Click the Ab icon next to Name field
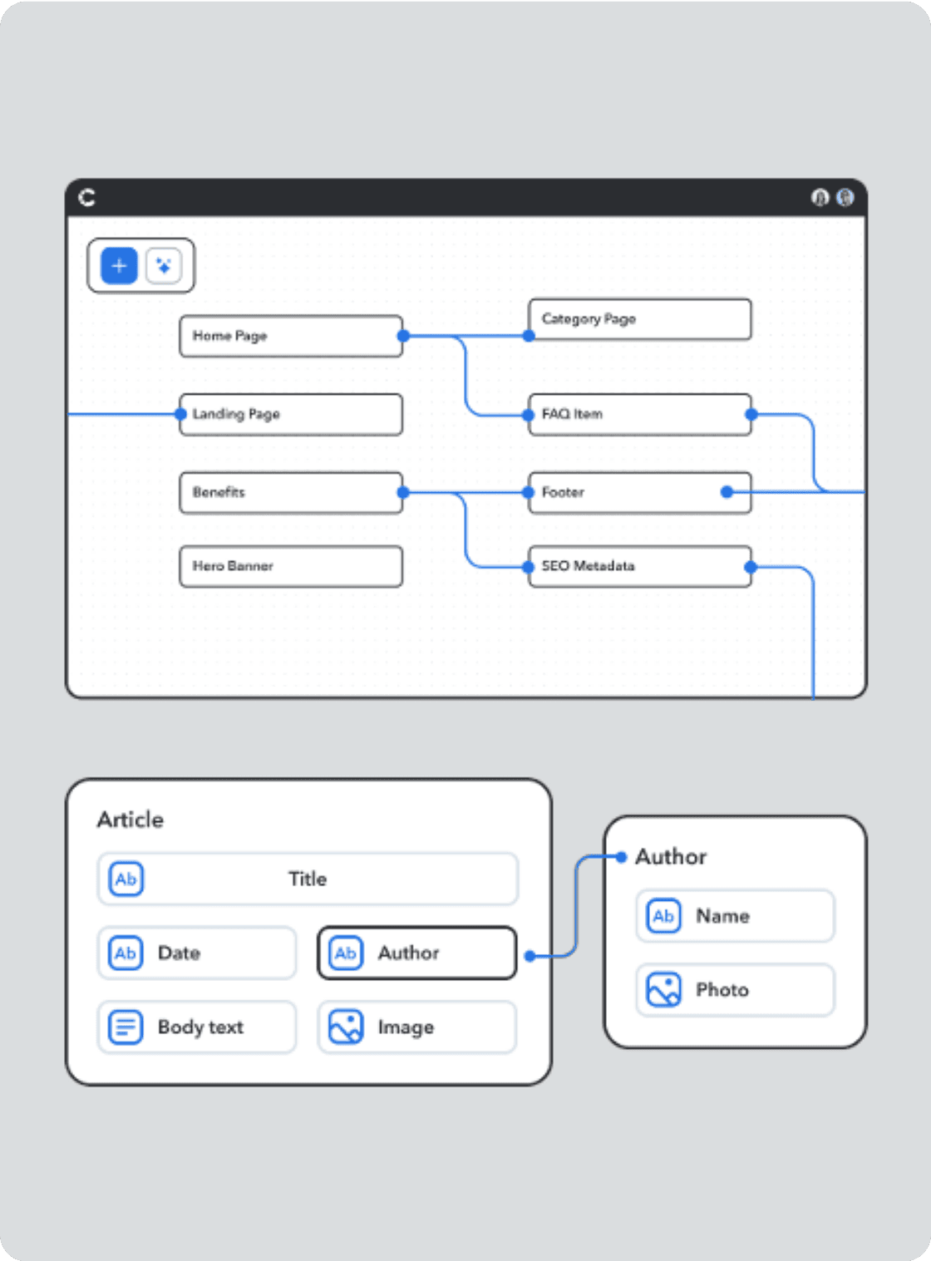The image size is (931, 1261). (663, 915)
